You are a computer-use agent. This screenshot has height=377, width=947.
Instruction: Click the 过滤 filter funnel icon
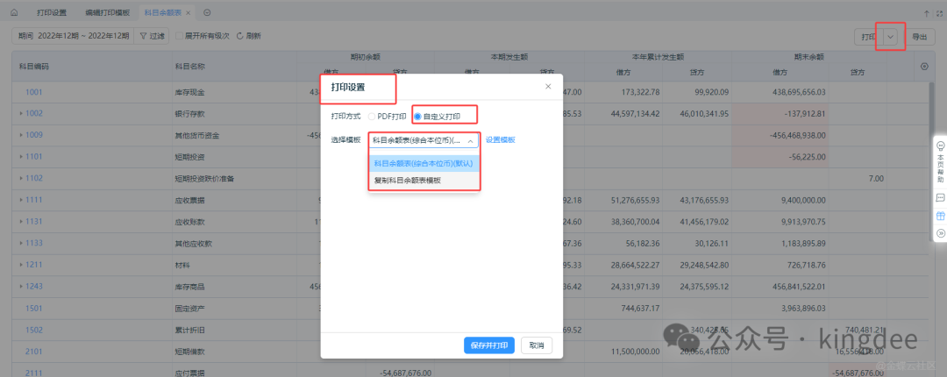pos(144,36)
